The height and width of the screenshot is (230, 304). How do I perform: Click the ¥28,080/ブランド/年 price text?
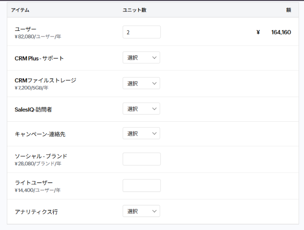tap(38, 164)
